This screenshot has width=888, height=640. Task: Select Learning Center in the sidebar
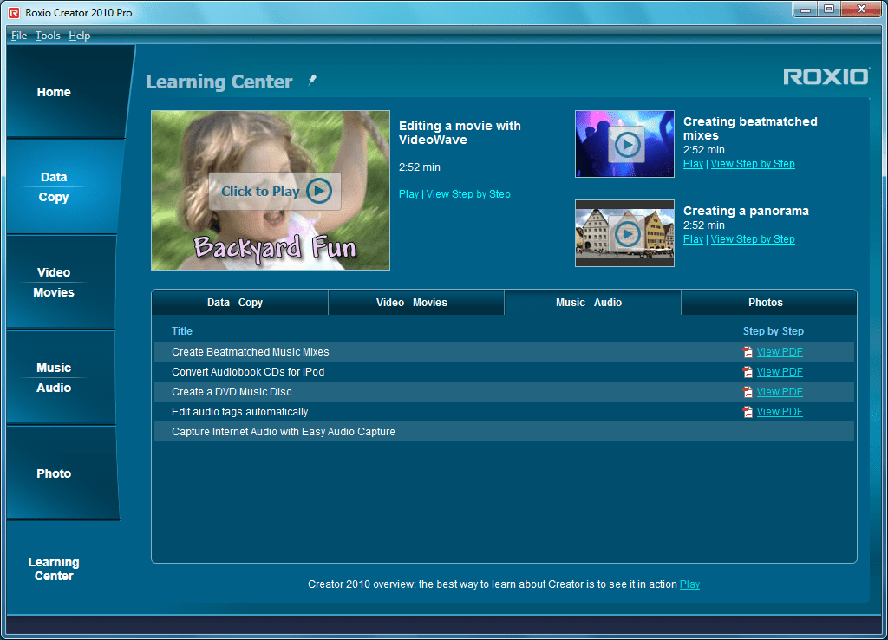pyautogui.click(x=54, y=569)
